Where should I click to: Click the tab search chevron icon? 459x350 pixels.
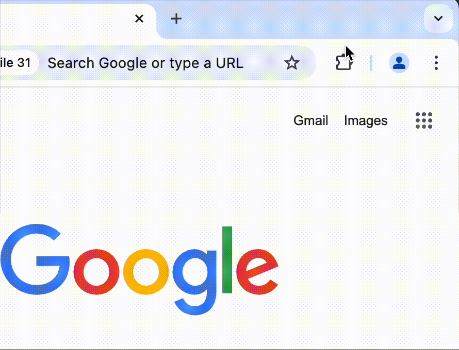438,19
